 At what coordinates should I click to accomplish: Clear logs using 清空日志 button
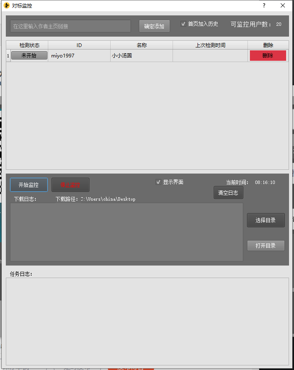(228, 193)
